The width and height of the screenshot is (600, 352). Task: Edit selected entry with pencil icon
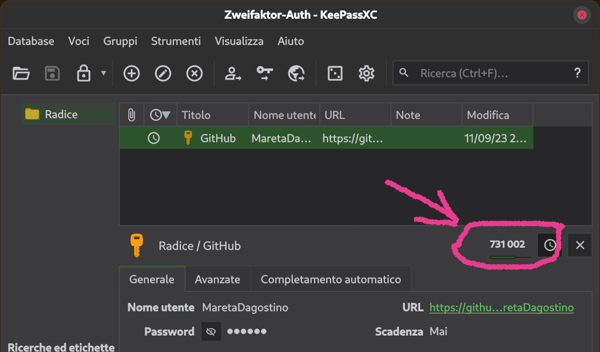click(163, 73)
